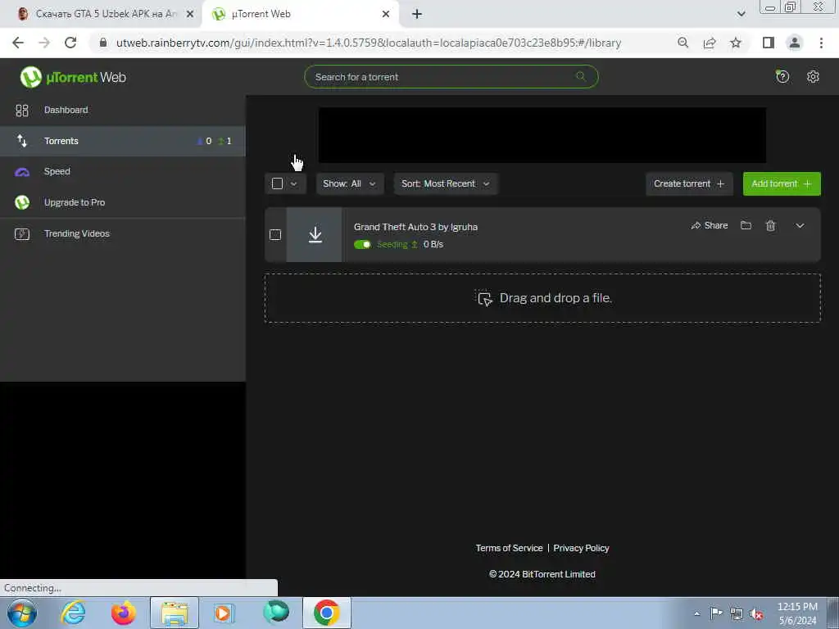Open a new browser tab
The width and height of the screenshot is (839, 629).
[417, 14]
